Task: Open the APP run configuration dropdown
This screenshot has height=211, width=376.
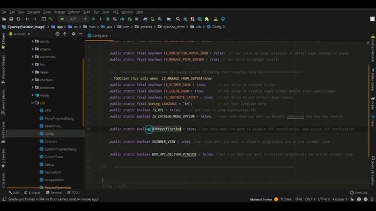Action: click(x=73, y=19)
